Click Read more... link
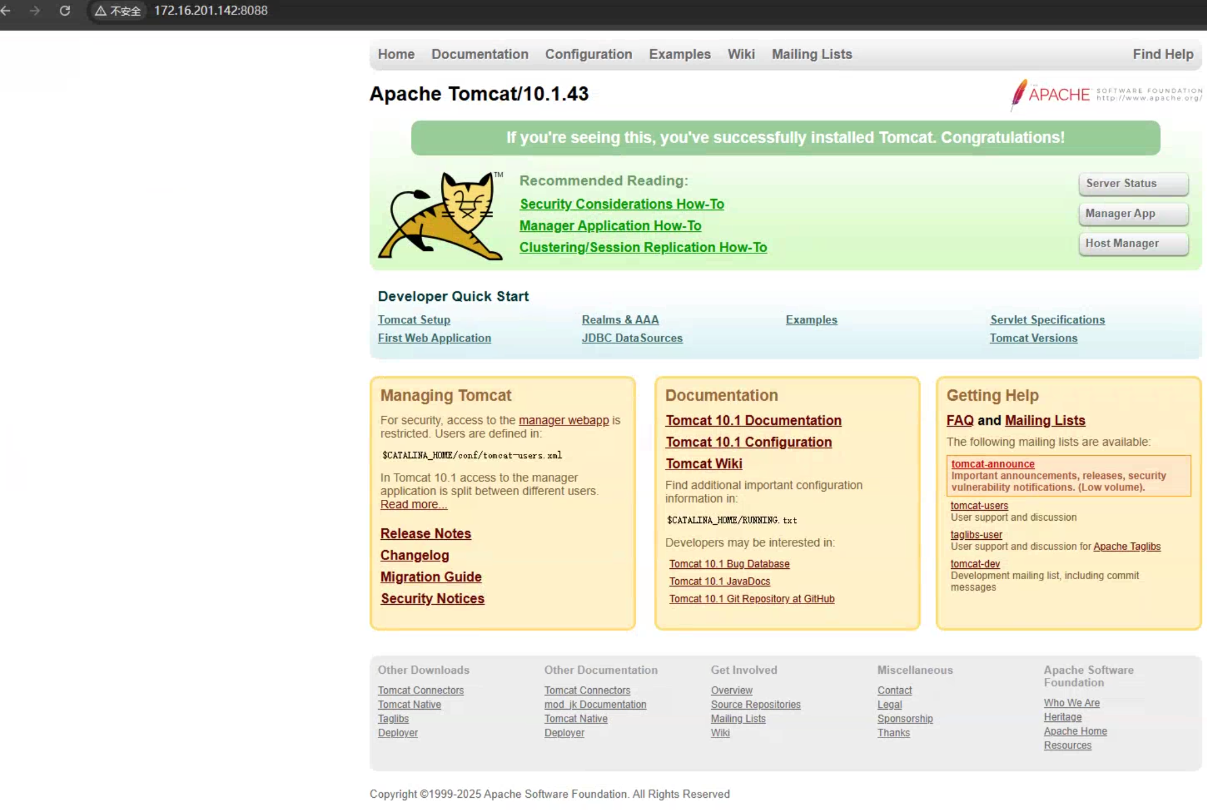The image size is (1207, 810). point(414,504)
